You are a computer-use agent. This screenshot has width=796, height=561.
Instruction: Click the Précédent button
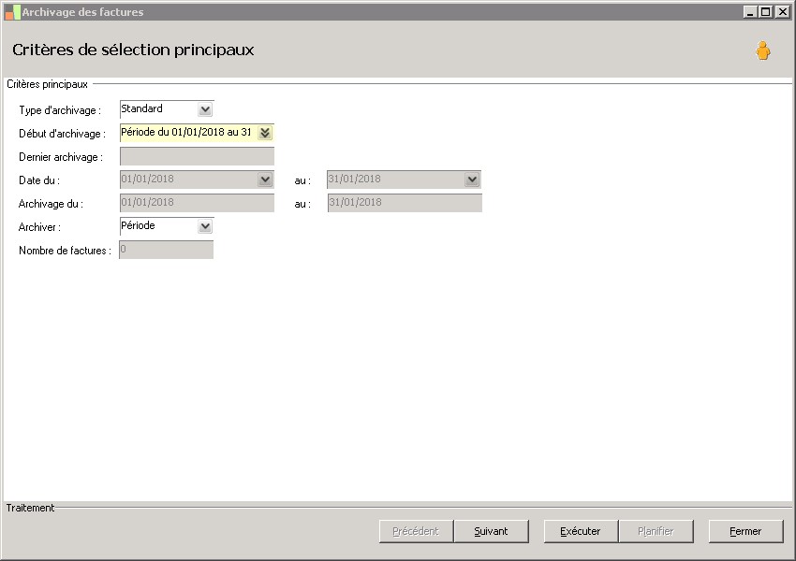(x=416, y=531)
